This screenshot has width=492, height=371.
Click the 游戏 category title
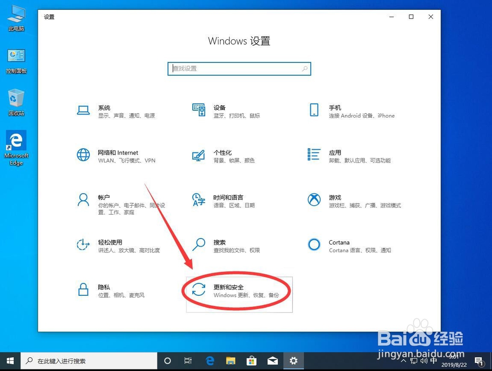(335, 197)
